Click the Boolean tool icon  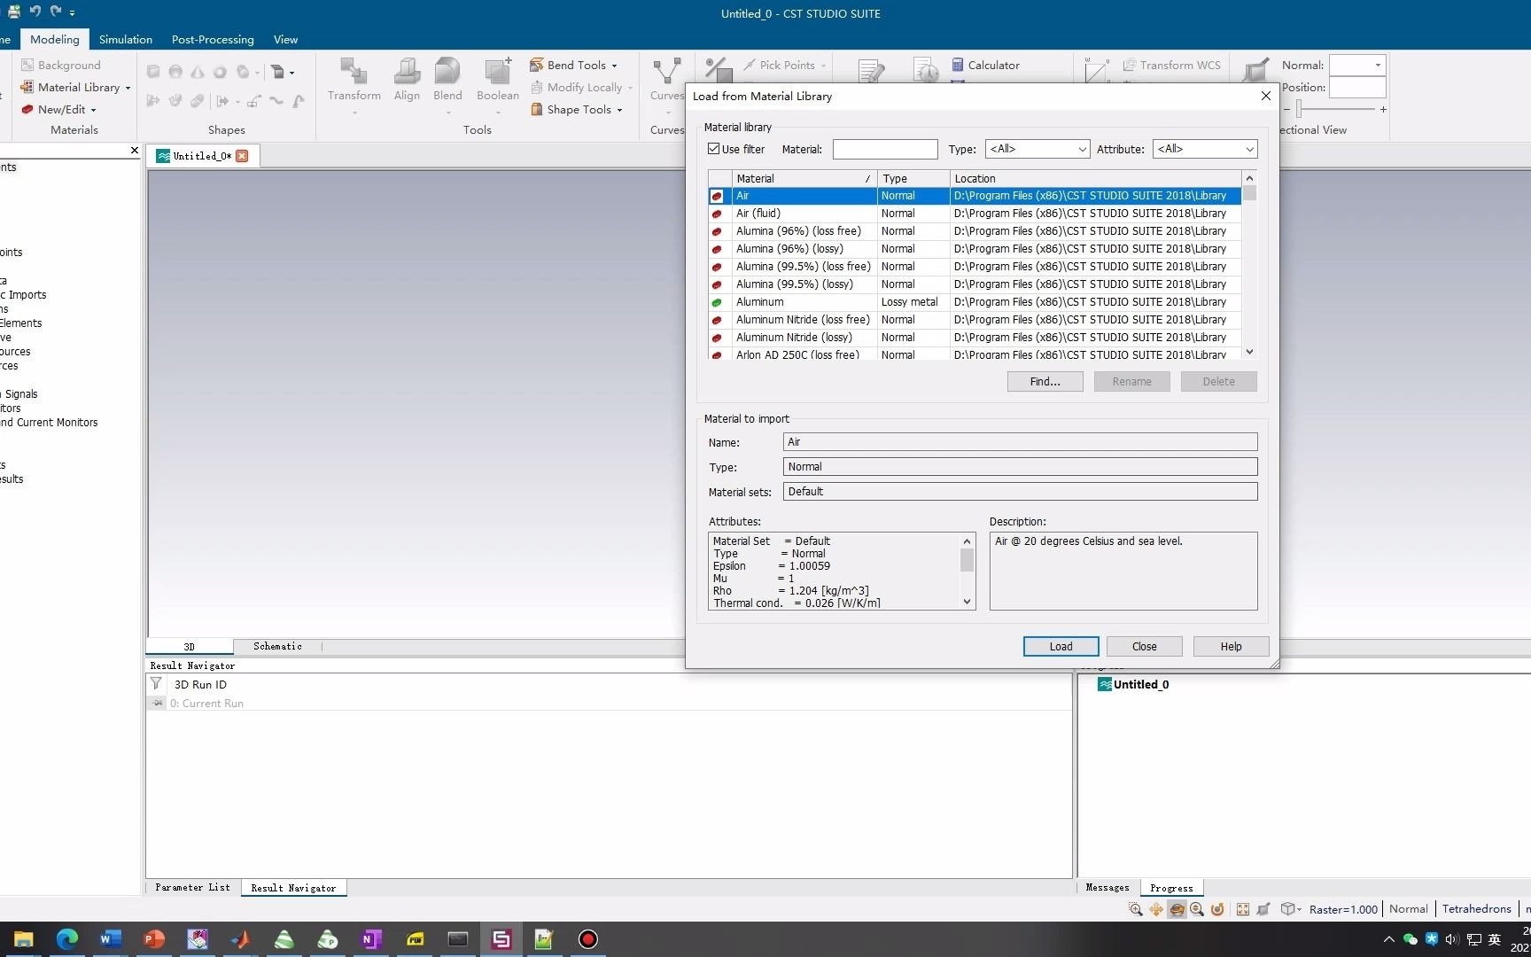click(x=498, y=71)
